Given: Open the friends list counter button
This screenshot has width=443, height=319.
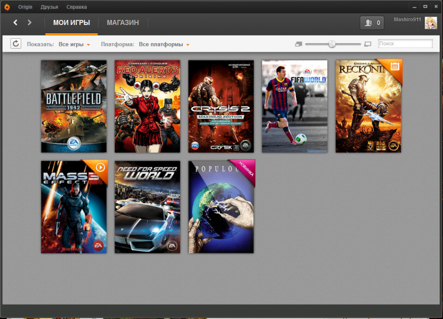Looking at the screenshot, I should coord(372,23).
